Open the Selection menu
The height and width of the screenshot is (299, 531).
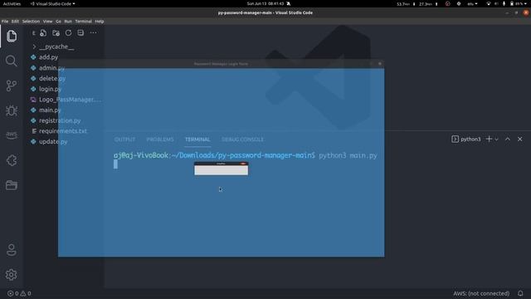[x=31, y=21]
